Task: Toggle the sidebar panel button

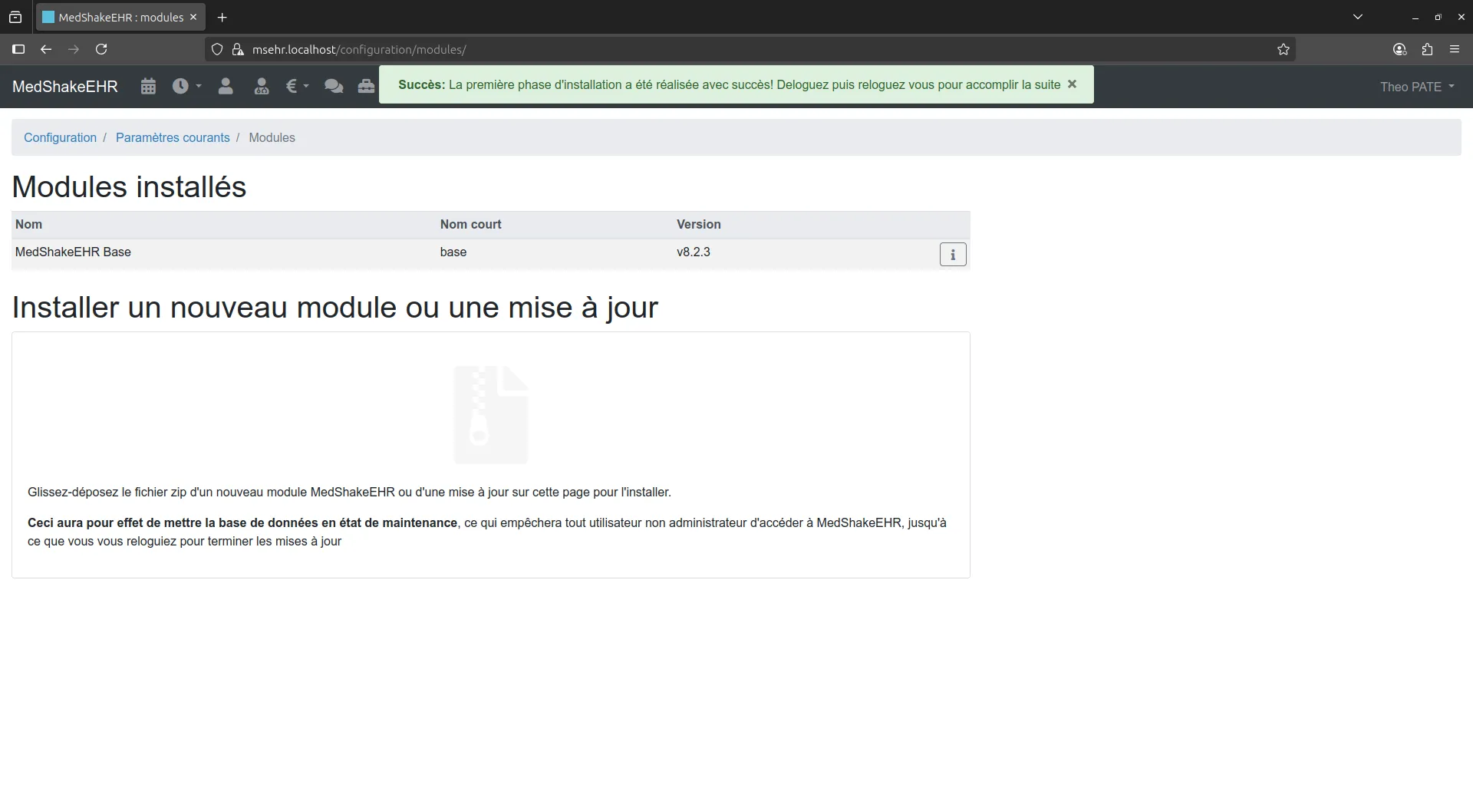Action: point(18,49)
